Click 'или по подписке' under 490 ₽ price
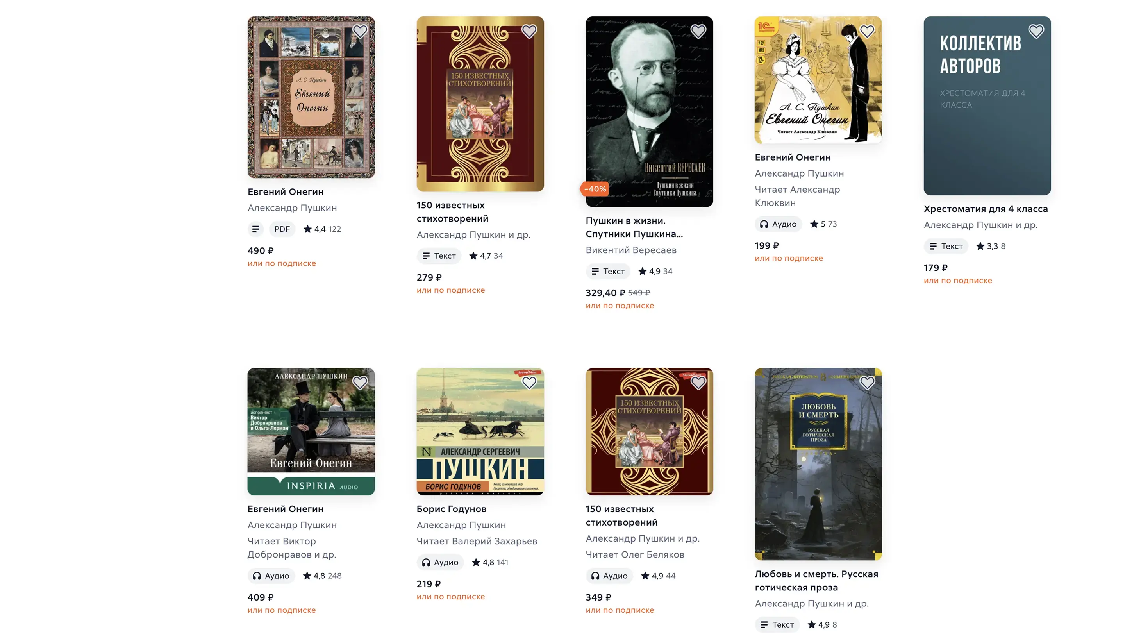Viewport: 1125px width, 633px height. [282, 263]
